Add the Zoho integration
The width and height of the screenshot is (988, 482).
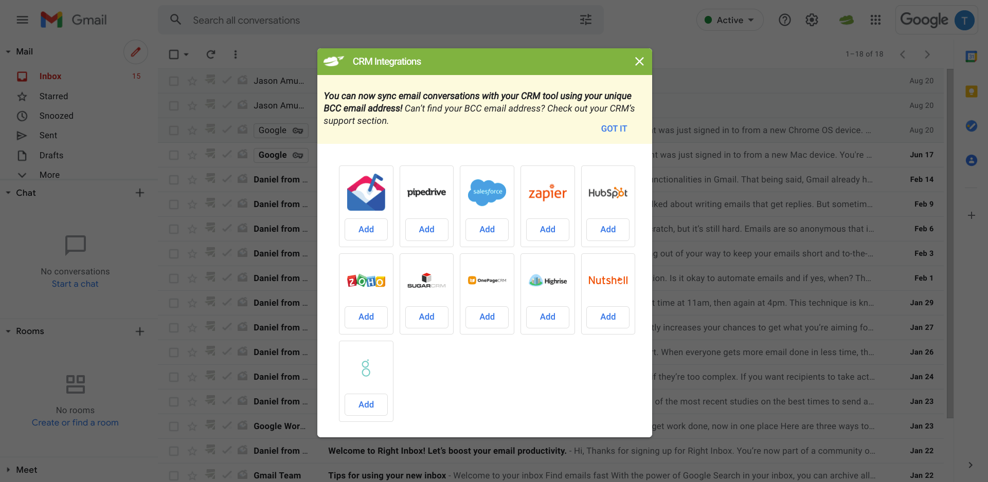click(366, 317)
